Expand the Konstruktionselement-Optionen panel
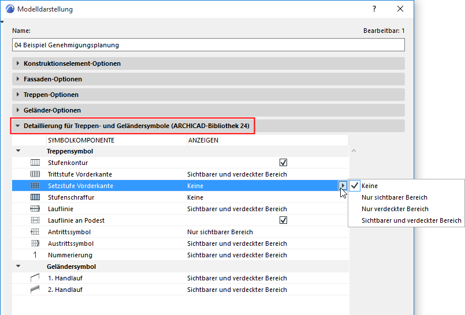This screenshot has height=315, width=465. 72,63
